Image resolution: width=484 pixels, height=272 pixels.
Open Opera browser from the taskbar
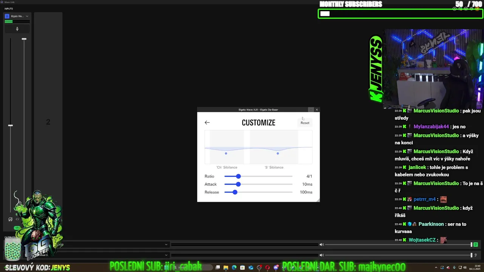click(267, 267)
